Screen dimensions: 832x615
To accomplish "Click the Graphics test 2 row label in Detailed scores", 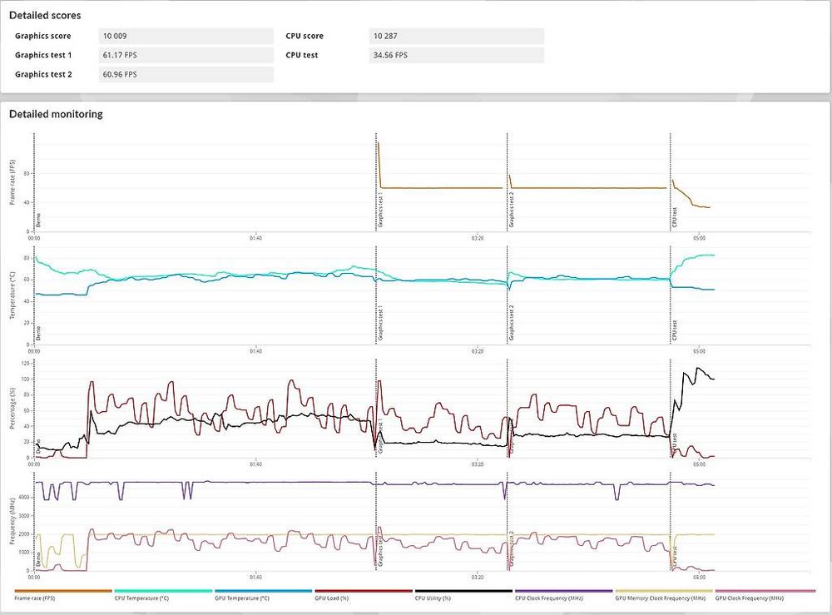I will click(x=43, y=74).
